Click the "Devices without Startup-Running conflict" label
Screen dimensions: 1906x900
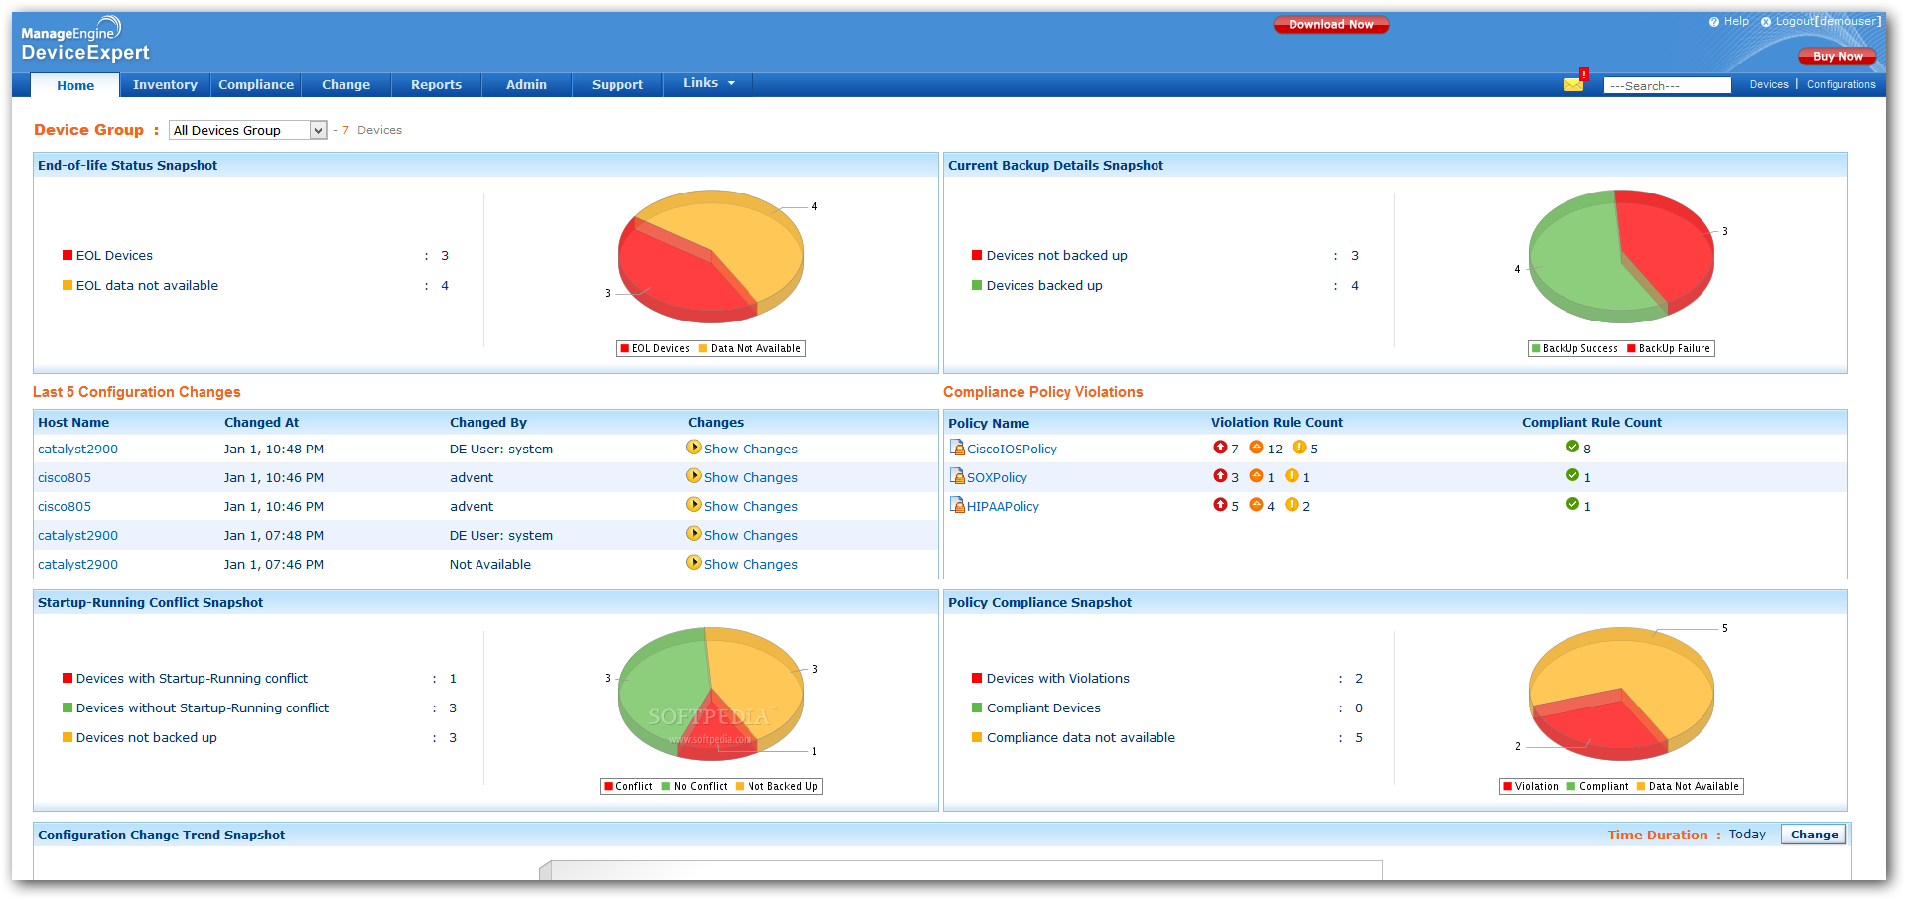[x=203, y=708]
